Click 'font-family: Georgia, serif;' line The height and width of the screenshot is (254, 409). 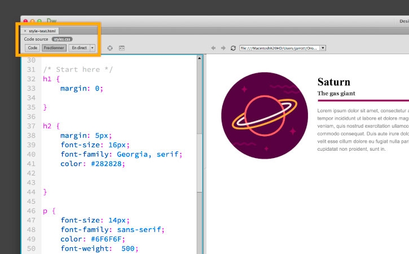point(121,154)
